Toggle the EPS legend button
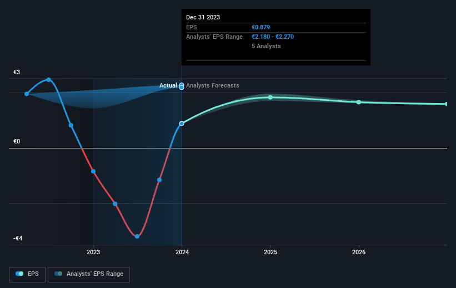The width and height of the screenshot is (456, 288). click(x=27, y=274)
